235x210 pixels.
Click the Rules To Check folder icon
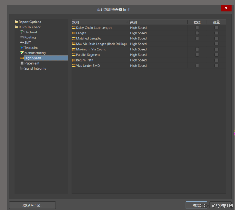(x=16, y=27)
